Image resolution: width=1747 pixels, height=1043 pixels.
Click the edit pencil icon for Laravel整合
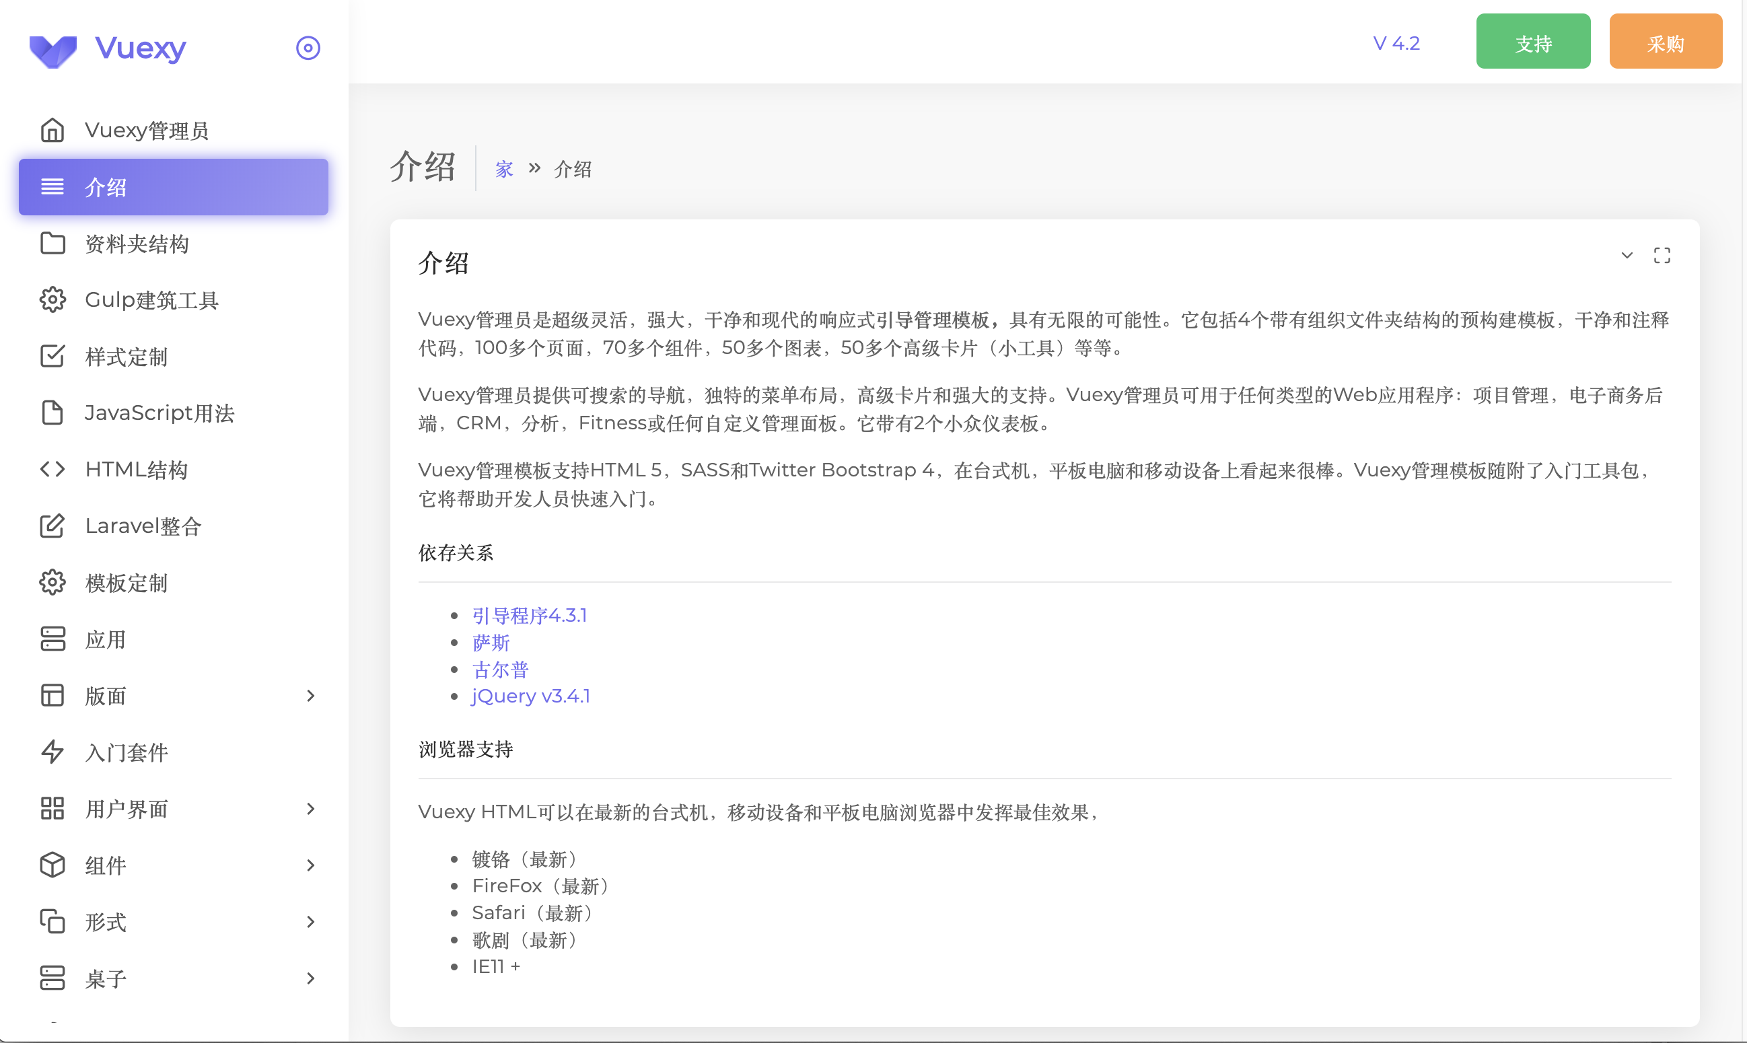[52, 526]
